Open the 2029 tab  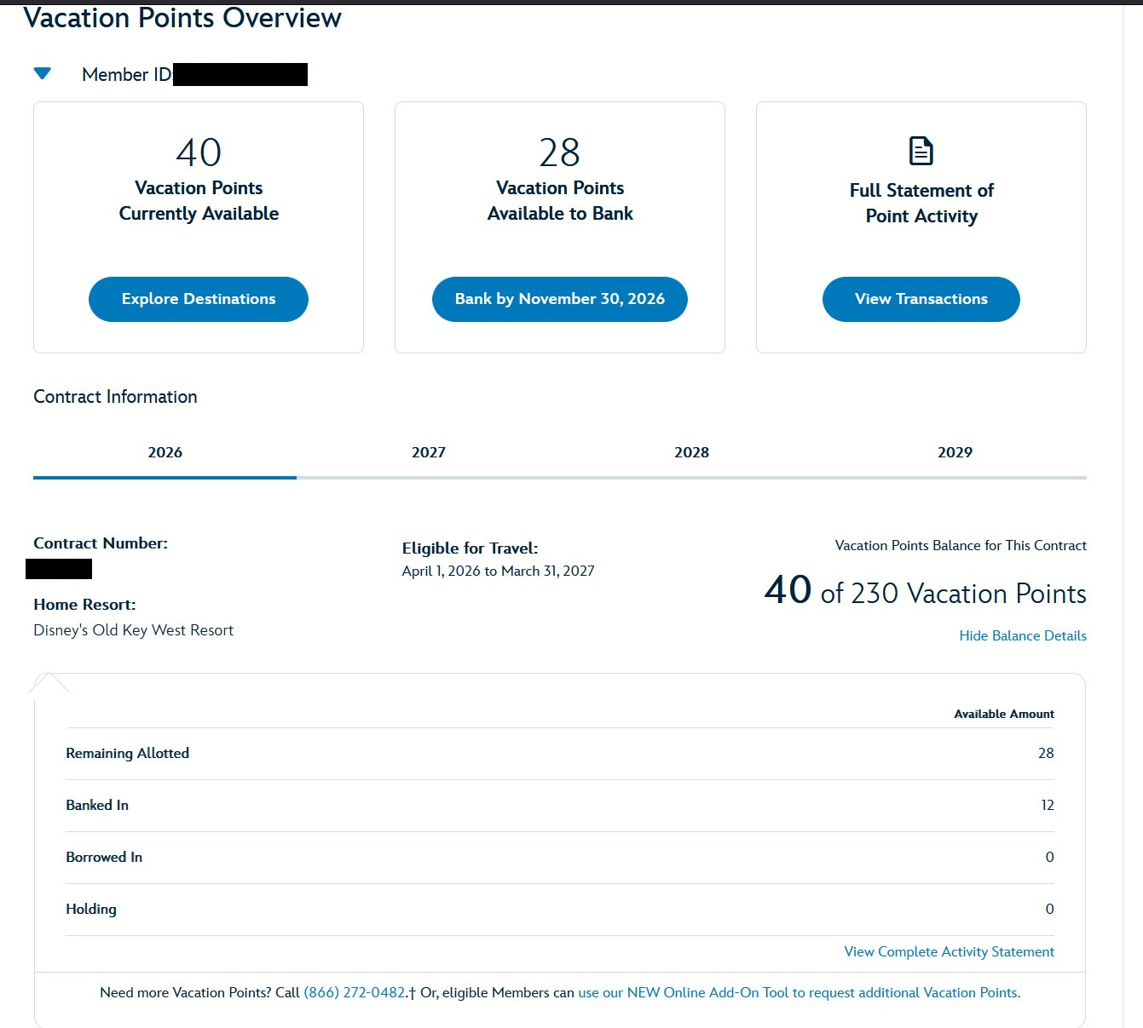955,452
